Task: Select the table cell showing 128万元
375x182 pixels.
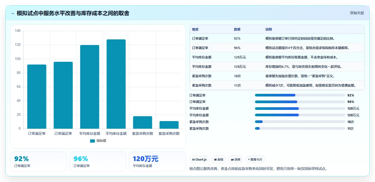Action: click(x=240, y=67)
